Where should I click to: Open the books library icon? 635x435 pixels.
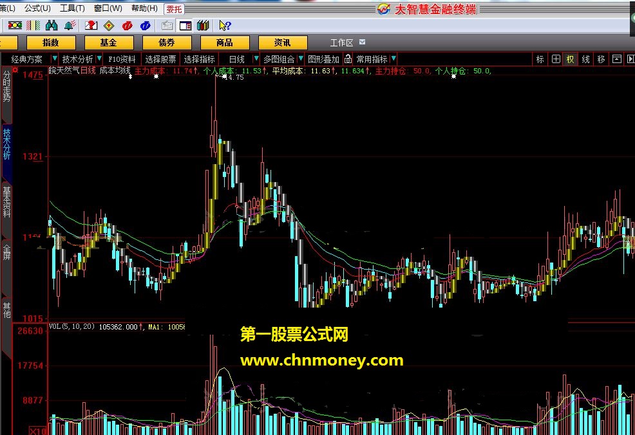coord(203,26)
